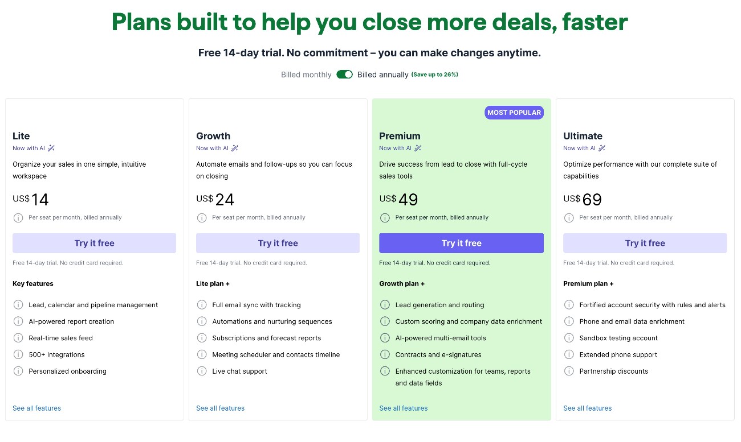This screenshot has height=442, width=741.
Task: Click the 'Save up to 26%' label
Action: [435, 75]
